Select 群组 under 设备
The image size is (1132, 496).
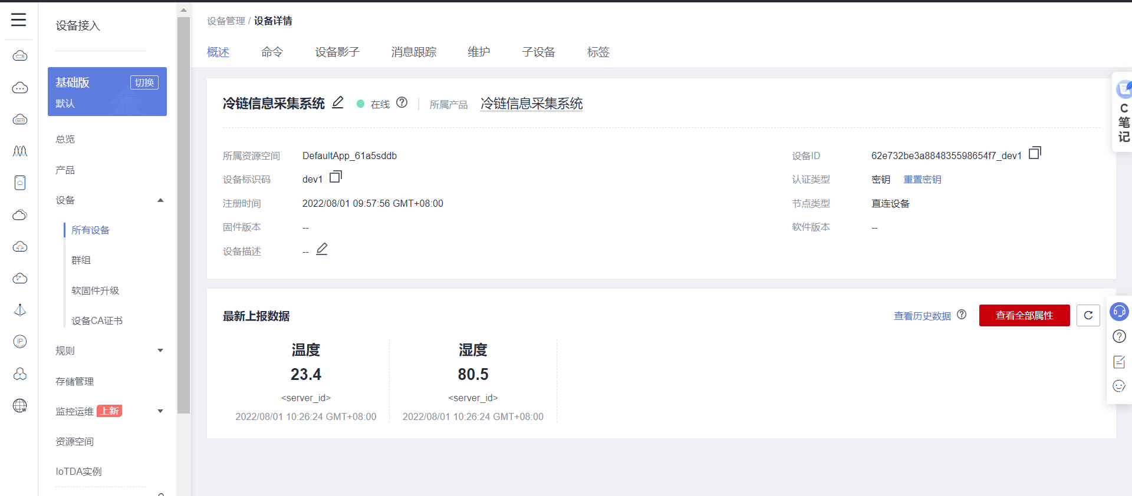pos(81,260)
